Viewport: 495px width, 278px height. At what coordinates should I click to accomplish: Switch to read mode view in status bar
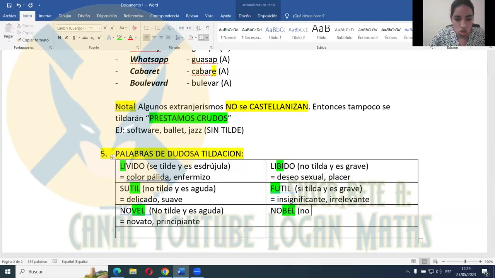tap(413, 261)
